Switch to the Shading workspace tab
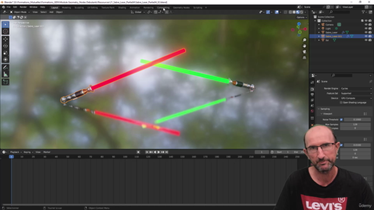This screenshot has height=210, width=374. [x=122, y=8]
